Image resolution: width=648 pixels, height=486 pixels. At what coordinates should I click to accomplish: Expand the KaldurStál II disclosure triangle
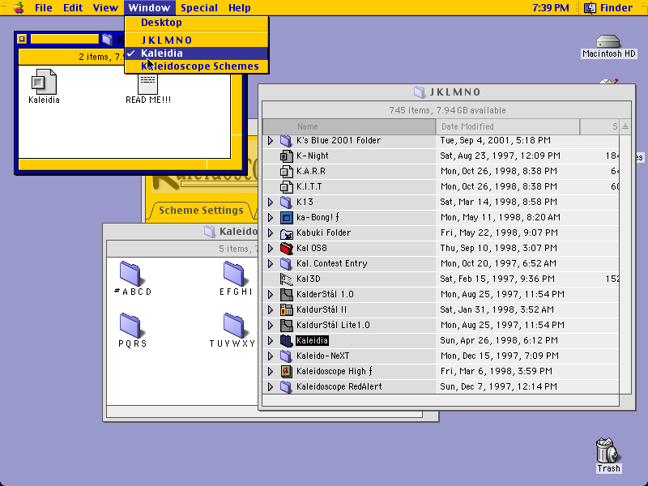point(271,309)
